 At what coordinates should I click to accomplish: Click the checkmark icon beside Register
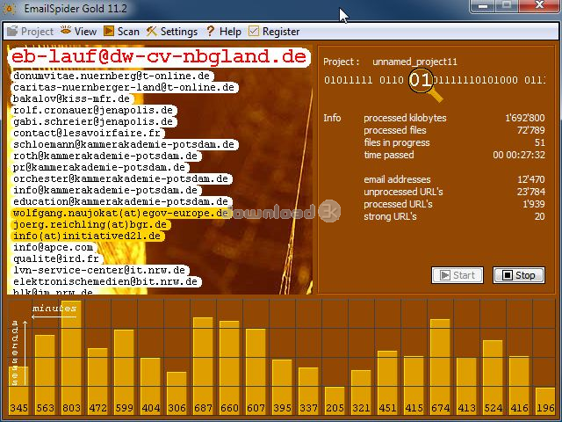(254, 32)
